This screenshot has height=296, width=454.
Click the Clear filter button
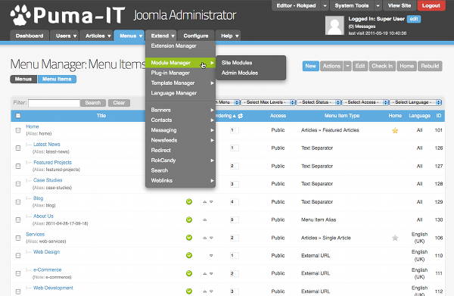coord(119,103)
